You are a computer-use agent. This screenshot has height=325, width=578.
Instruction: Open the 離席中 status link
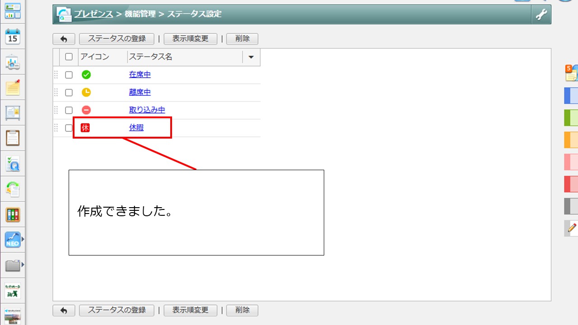point(140,92)
